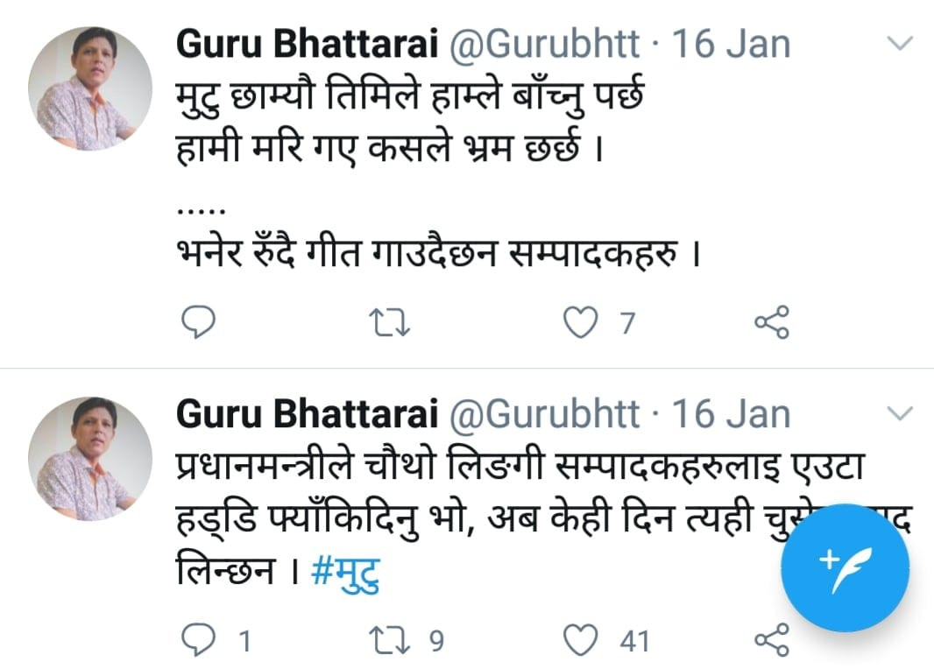Open @Gurubhtt handle on first tweet
The image size is (934, 669).
(x=544, y=46)
